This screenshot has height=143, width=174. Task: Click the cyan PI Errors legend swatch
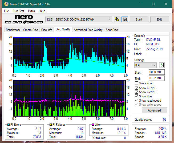pyautogui.click(x=8, y=125)
